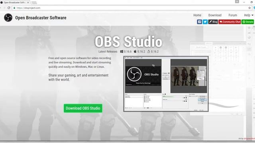Click the Linux penguin release 0.16.2
255x143 pixels.
click(x=153, y=51)
